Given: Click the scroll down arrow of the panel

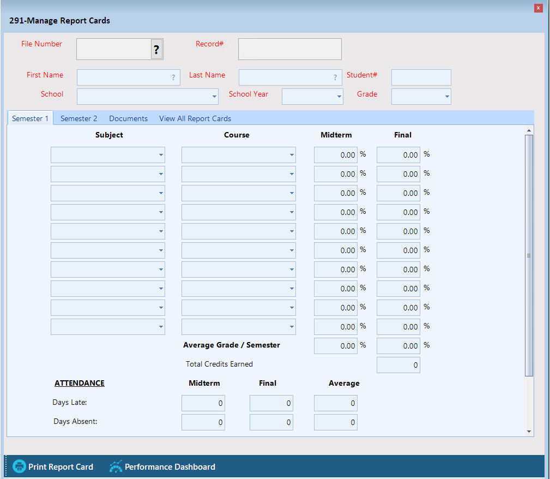Looking at the screenshot, I should coord(529,431).
